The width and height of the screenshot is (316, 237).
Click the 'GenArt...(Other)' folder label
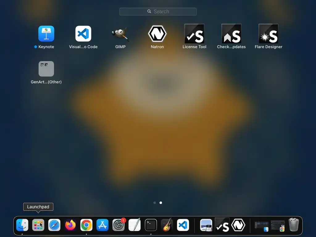(x=46, y=82)
